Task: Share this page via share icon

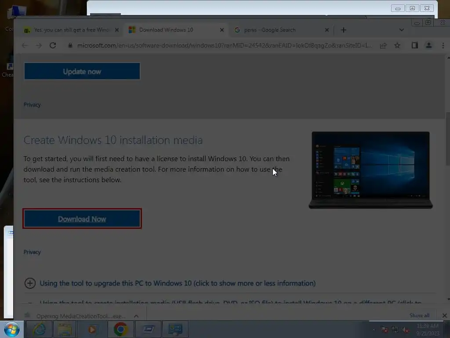Action: click(x=383, y=45)
